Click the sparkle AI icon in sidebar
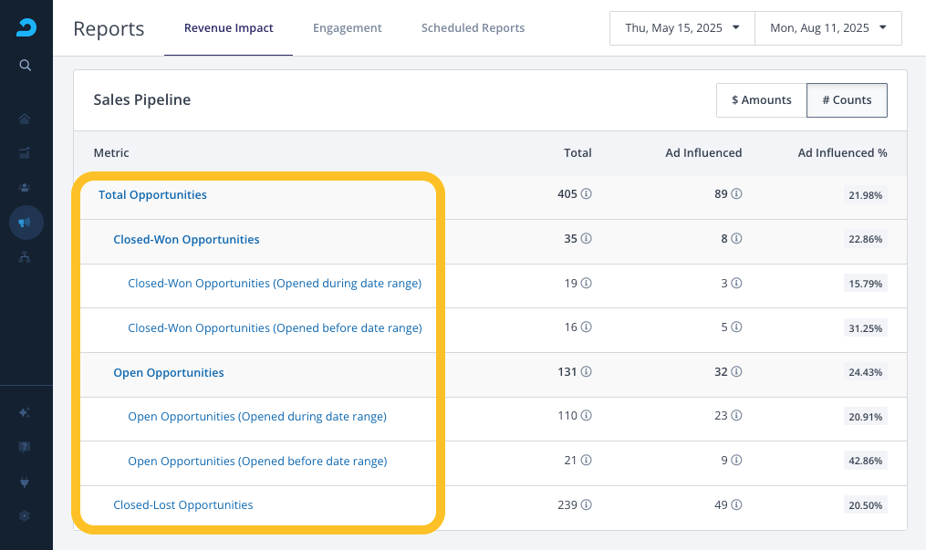This screenshot has height=550, width=926. [25, 412]
